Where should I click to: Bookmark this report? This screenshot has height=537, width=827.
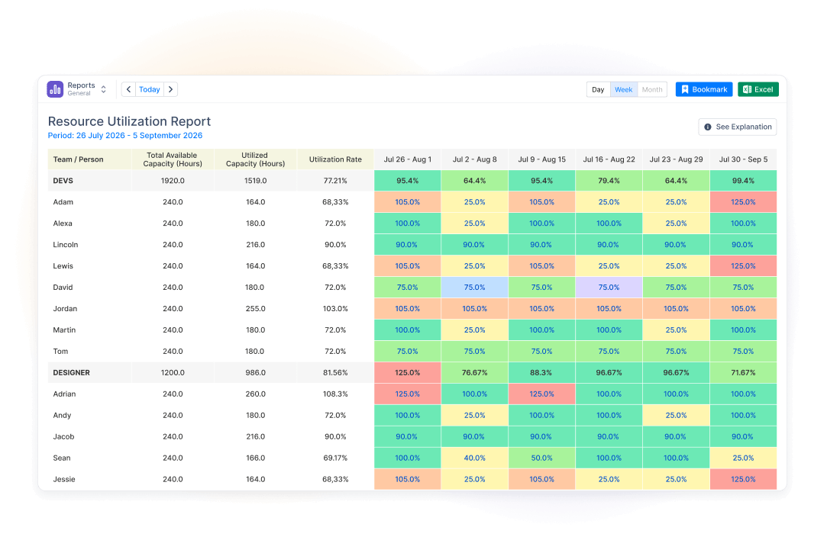[x=703, y=89]
